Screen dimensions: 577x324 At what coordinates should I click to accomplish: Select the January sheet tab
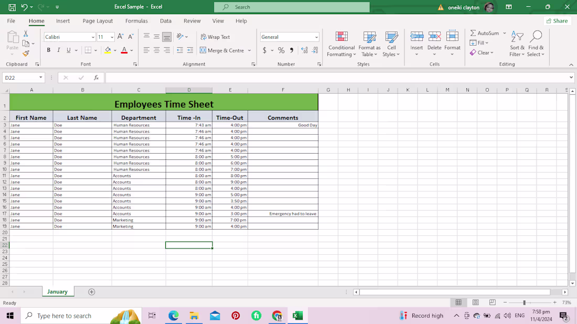point(58,291)
